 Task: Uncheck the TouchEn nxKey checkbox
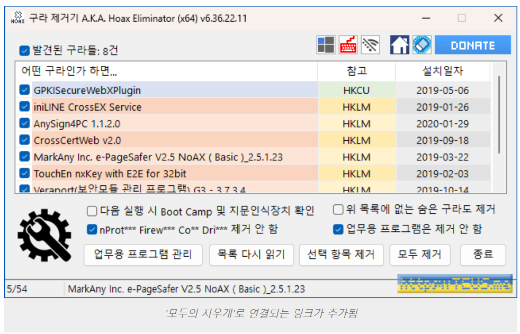coord(24,173)
